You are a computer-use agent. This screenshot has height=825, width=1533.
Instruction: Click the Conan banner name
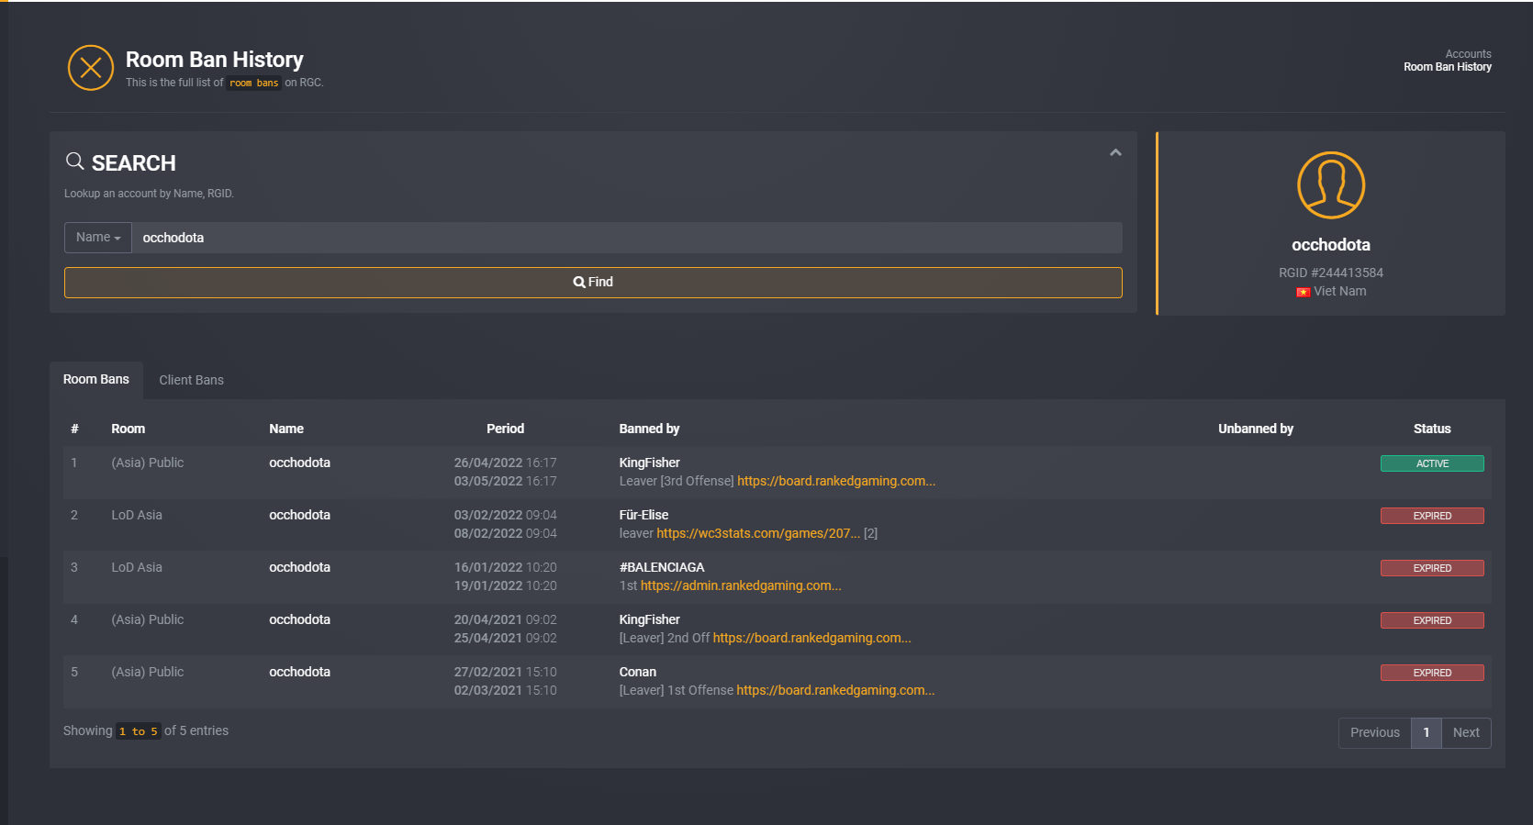coord(637,672)
